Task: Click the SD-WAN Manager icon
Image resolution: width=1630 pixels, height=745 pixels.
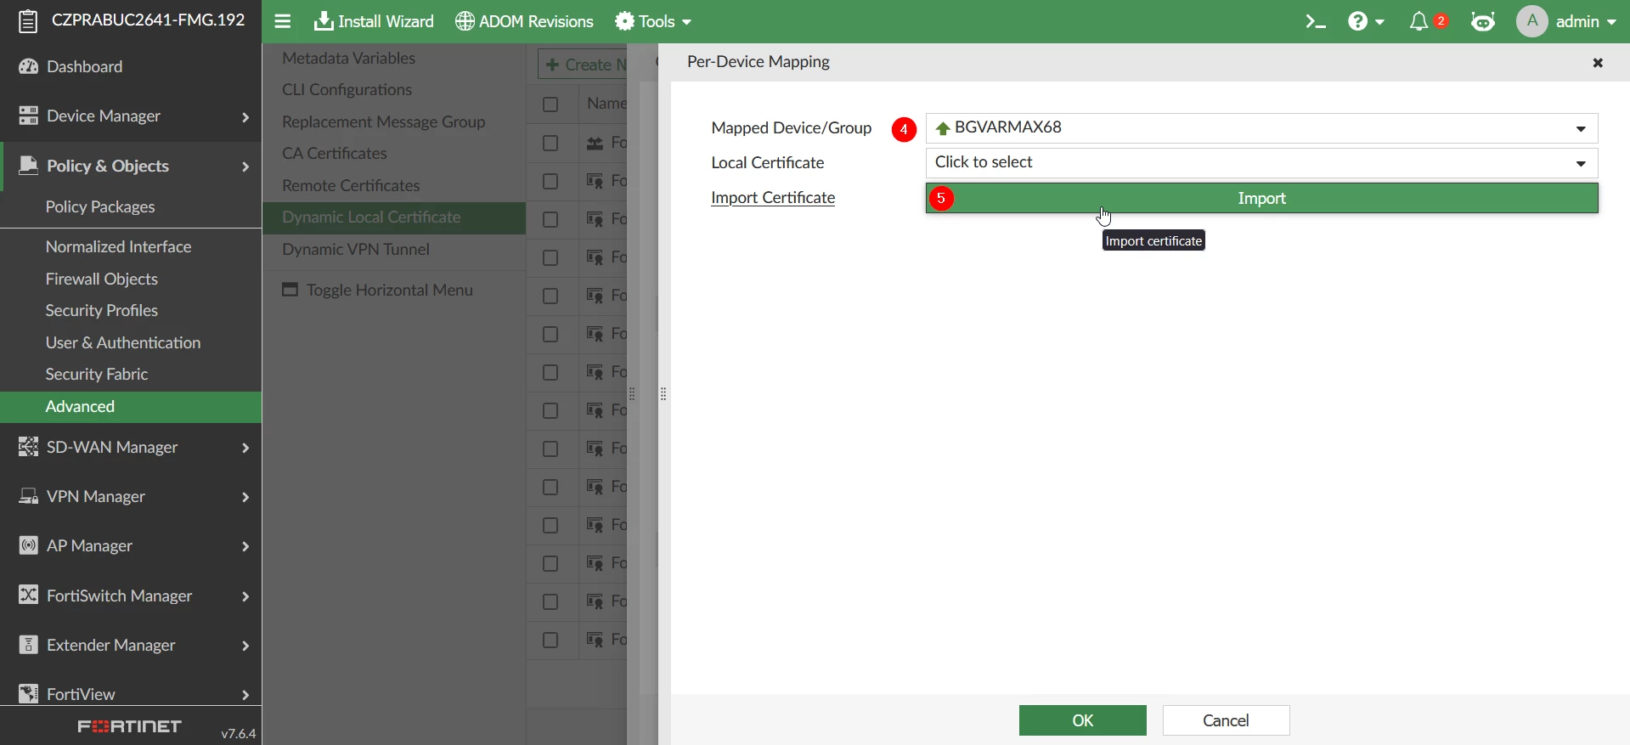Action: coord(28,447)
